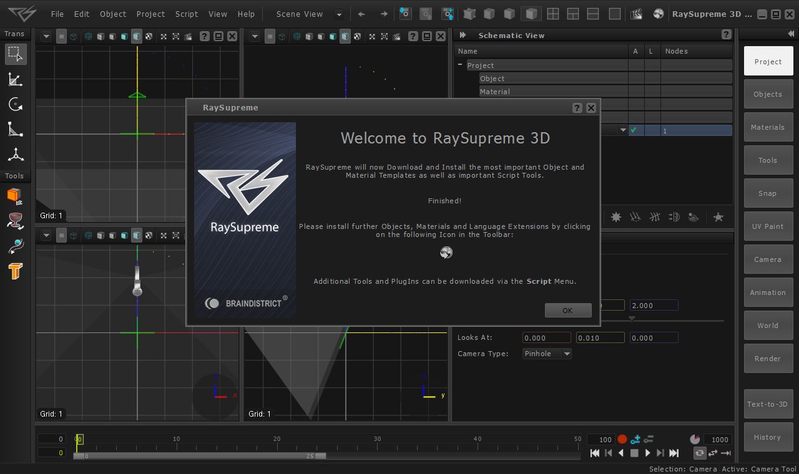Click the globe icon in welcome dialog
The height and width of the screenshot is (474, 799).
446,253
